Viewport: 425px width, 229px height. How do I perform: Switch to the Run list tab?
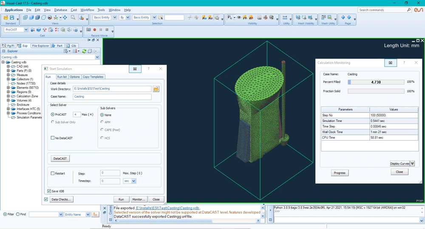(x=62, y=77)
